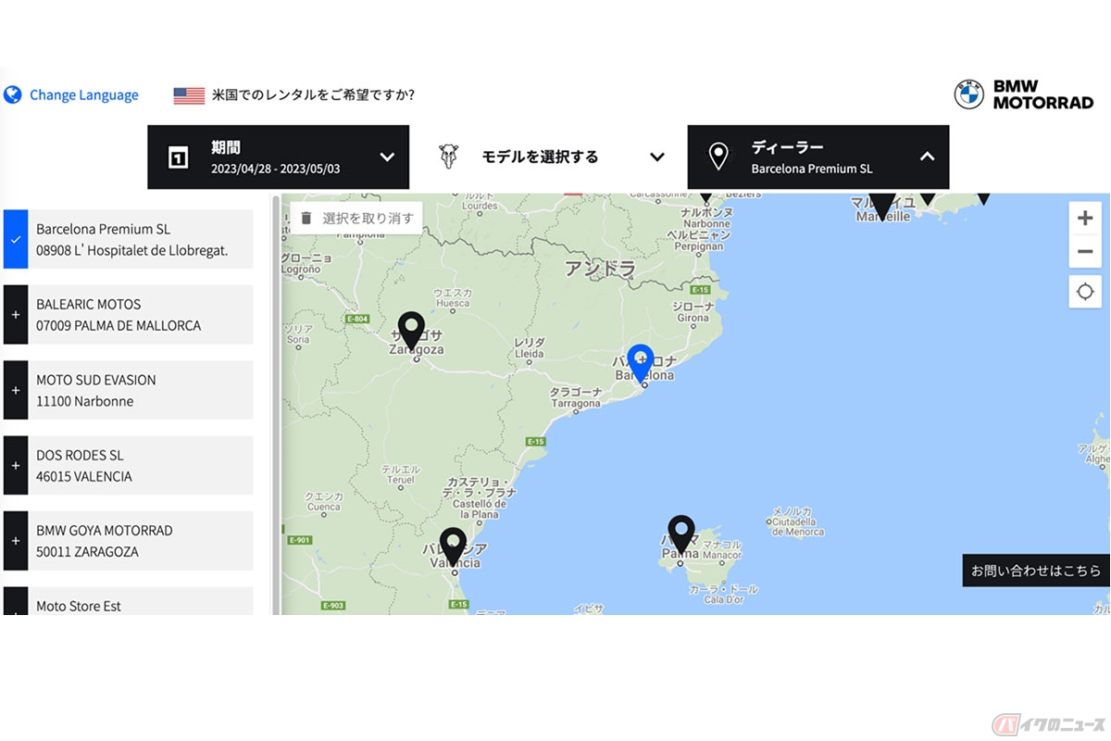
Task: Center the map on my current location
Action: [1085, 292]
